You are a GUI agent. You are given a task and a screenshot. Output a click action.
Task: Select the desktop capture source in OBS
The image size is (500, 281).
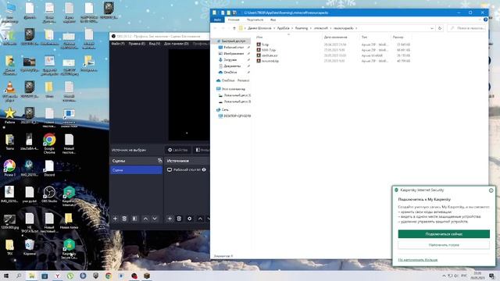tap(187, 170)
